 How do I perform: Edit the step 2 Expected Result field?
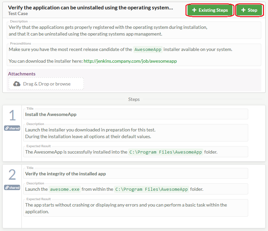pos(136,208)
